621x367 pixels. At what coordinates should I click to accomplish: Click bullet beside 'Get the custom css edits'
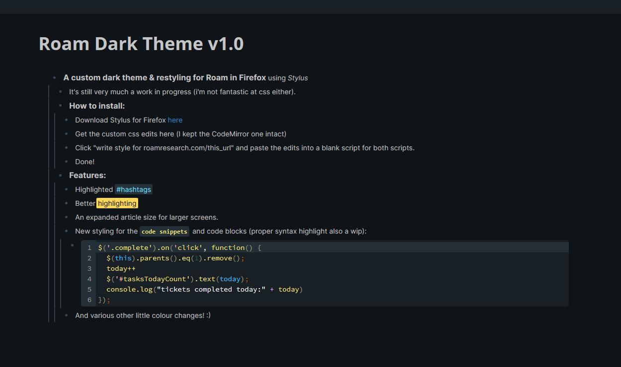pos(66,134)
